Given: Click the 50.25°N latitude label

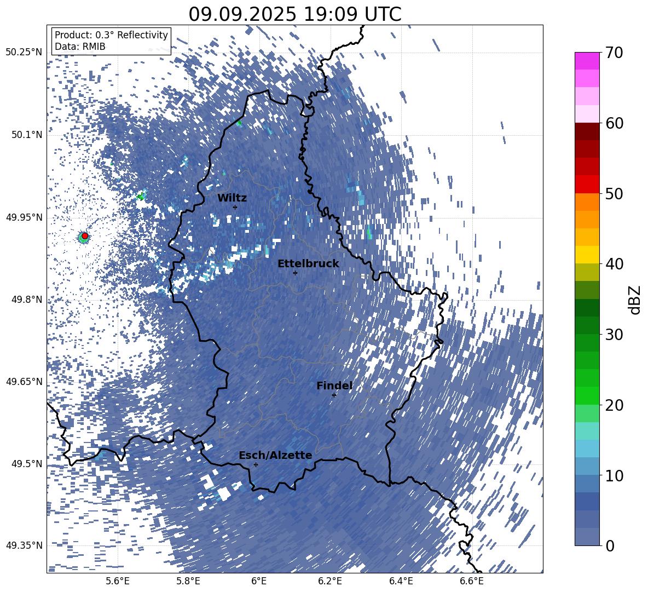Looking at the screenshot, I should (24, 53).
